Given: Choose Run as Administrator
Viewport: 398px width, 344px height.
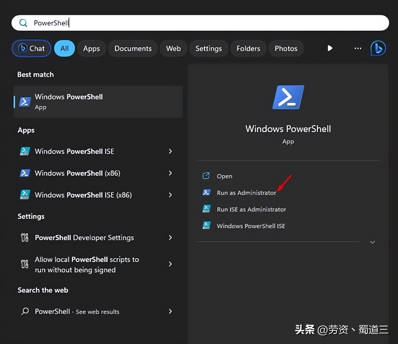Looking at the screenshot, I should point(246,193).
